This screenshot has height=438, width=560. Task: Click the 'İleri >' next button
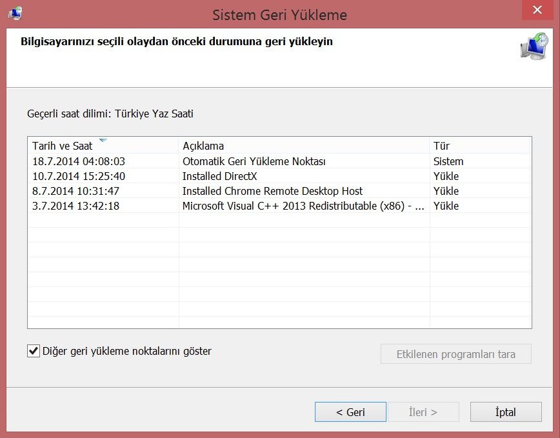point(423,412)
